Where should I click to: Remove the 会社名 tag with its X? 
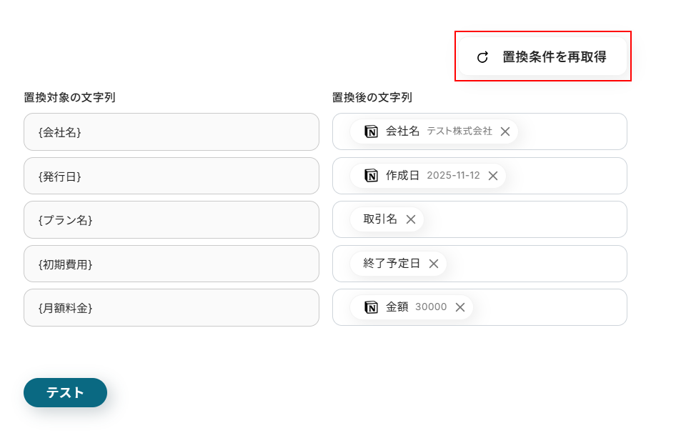click(x=505, y=131)
